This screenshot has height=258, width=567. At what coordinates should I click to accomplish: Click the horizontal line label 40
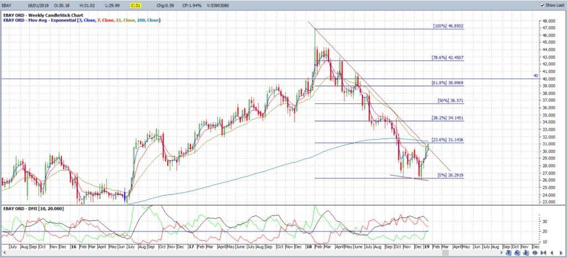click(x=536, y=76)
